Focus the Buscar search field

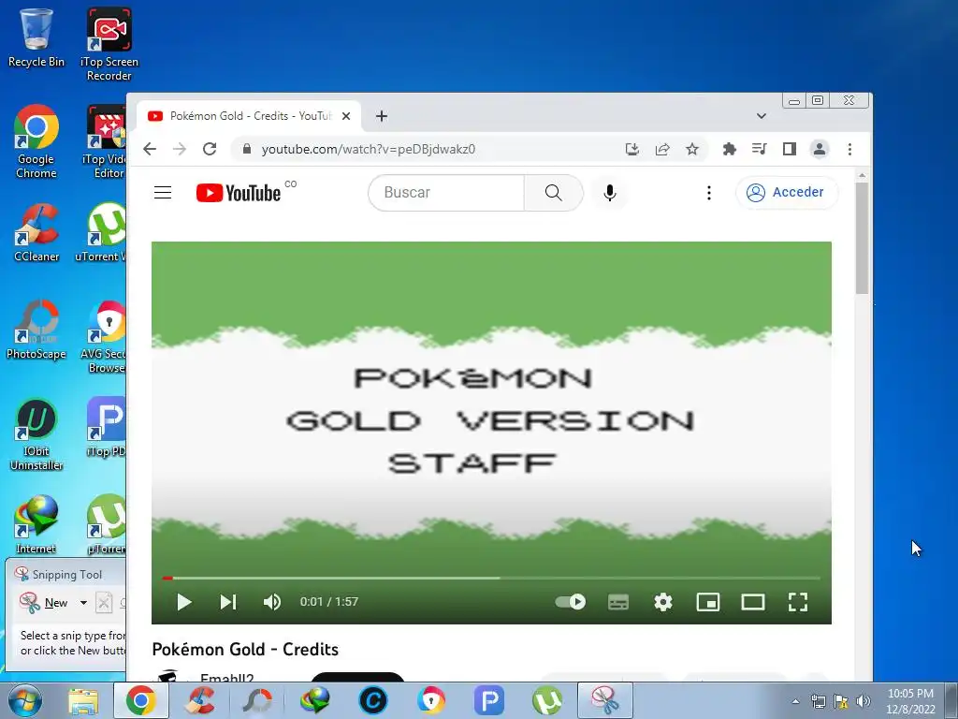(446, 193)
